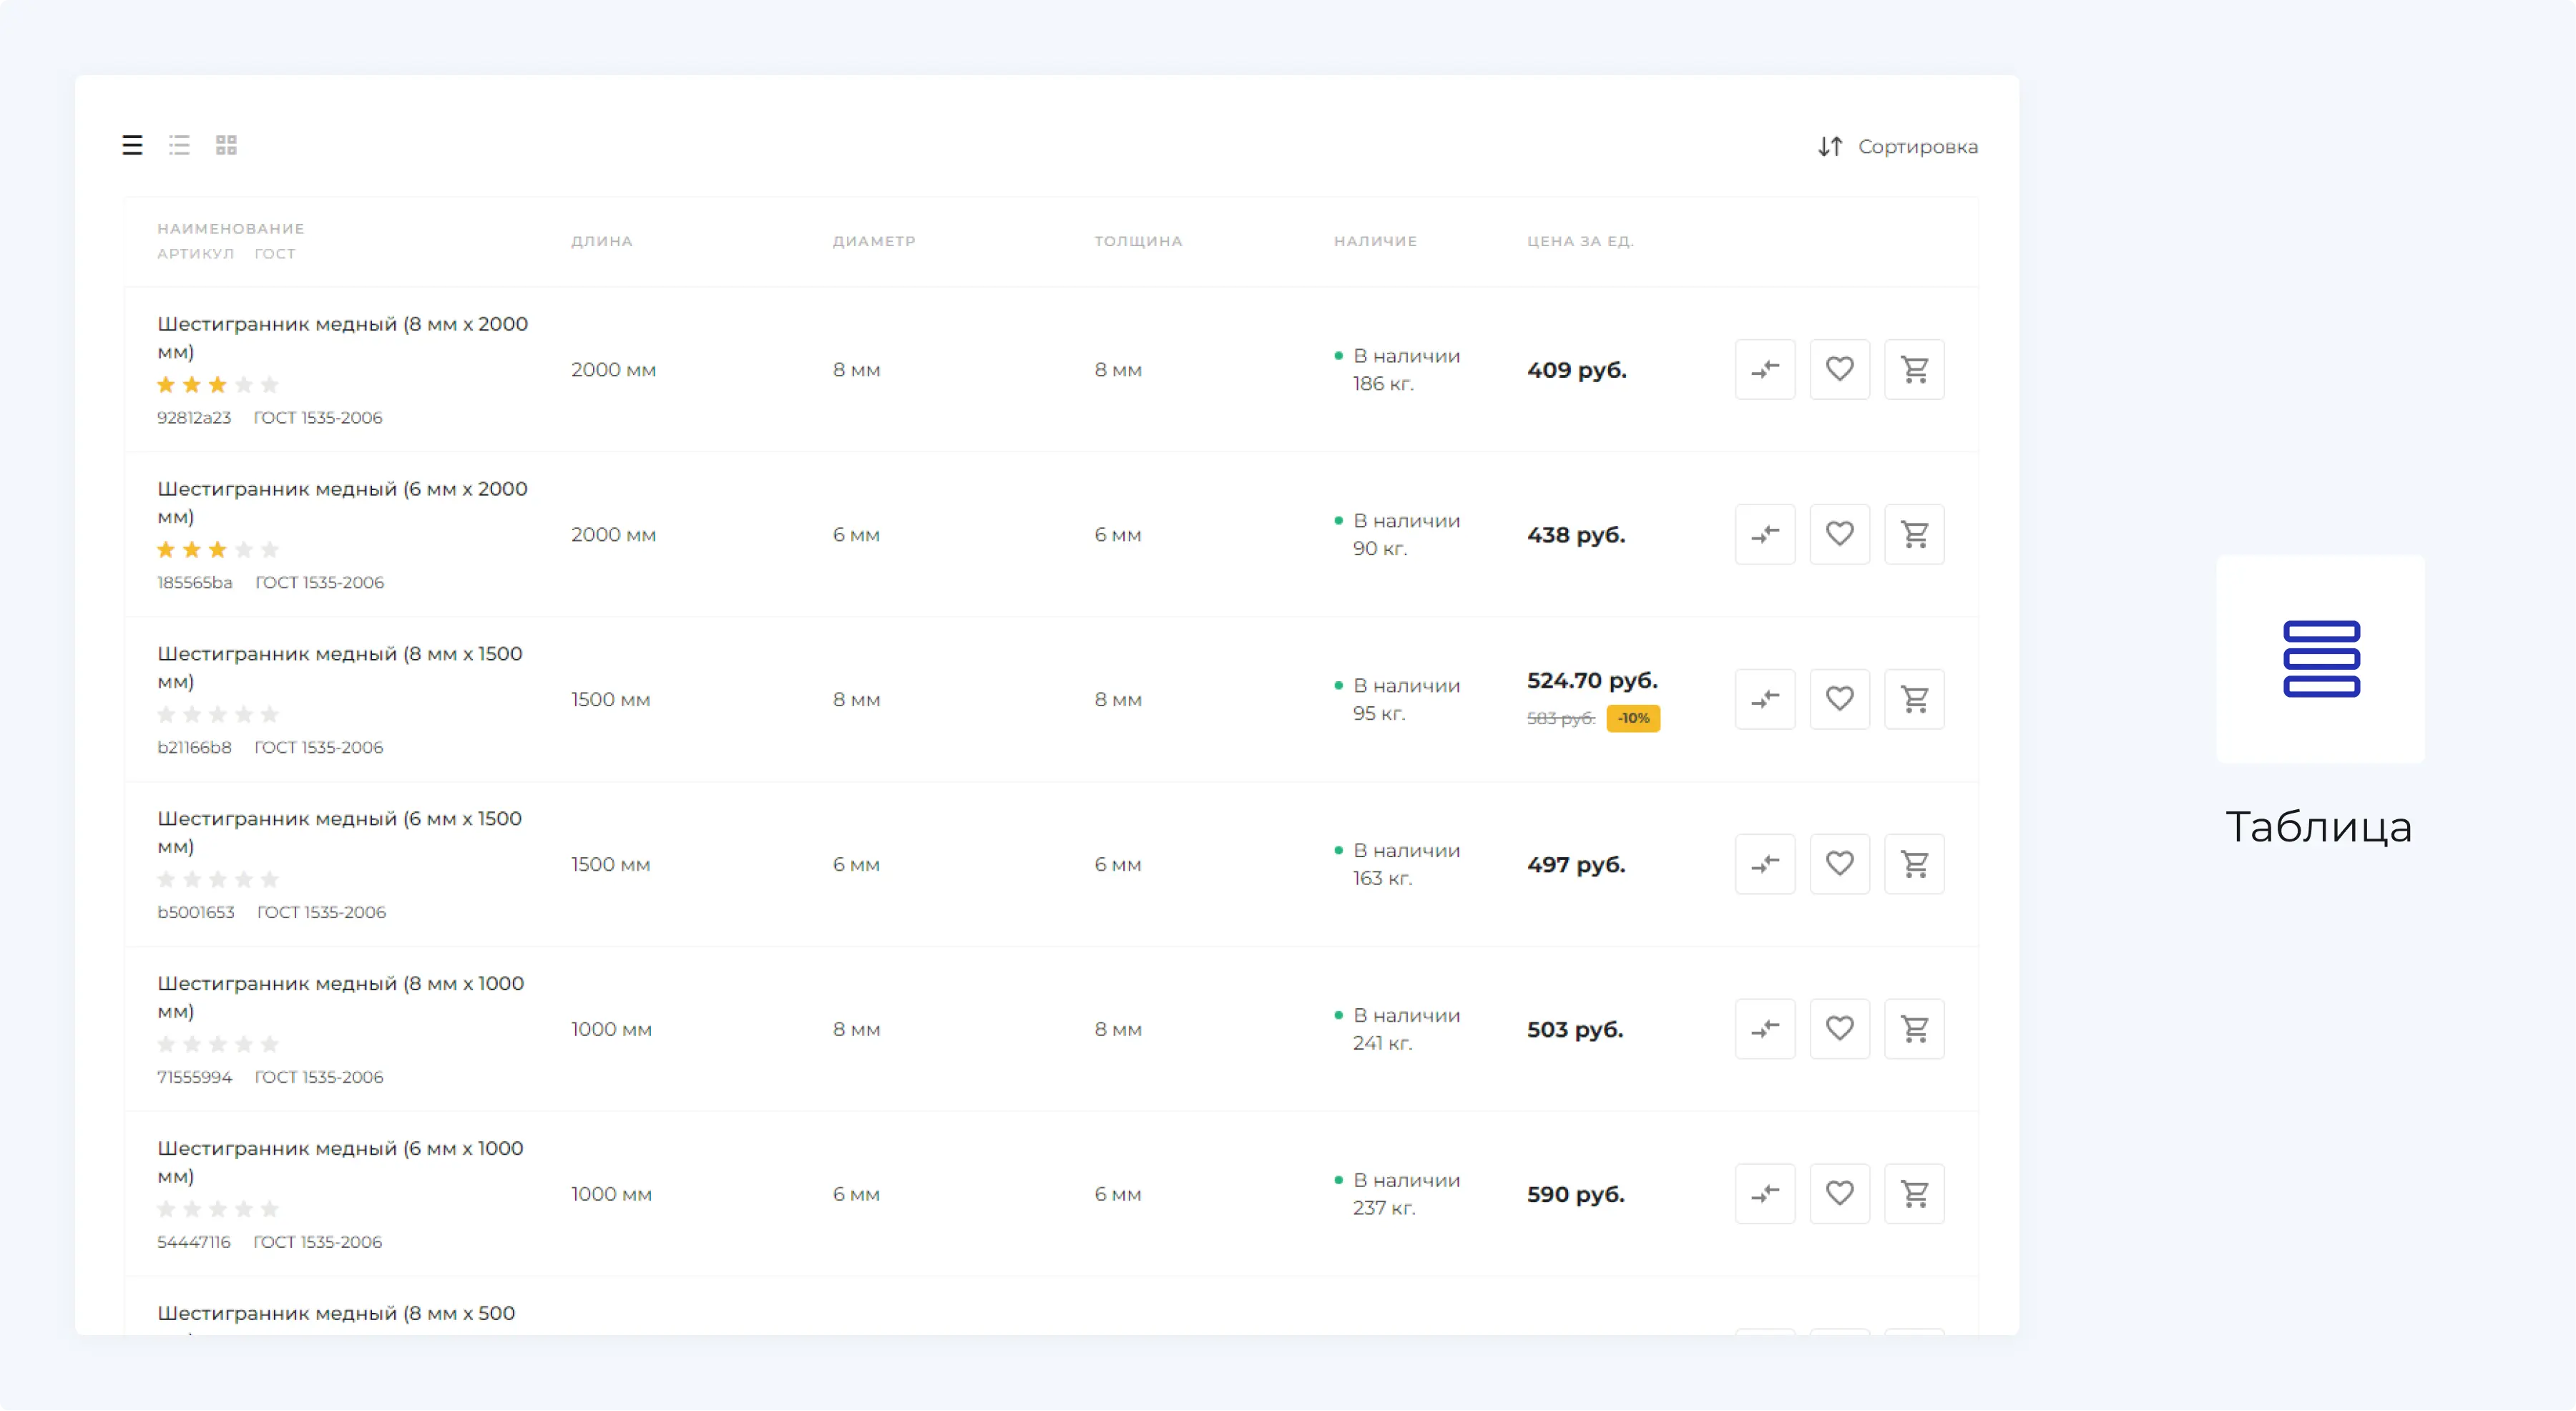Rate the 8 мм x 1500 item five stars
The image size is (2576, 1411).
click(x=269, y=715)
